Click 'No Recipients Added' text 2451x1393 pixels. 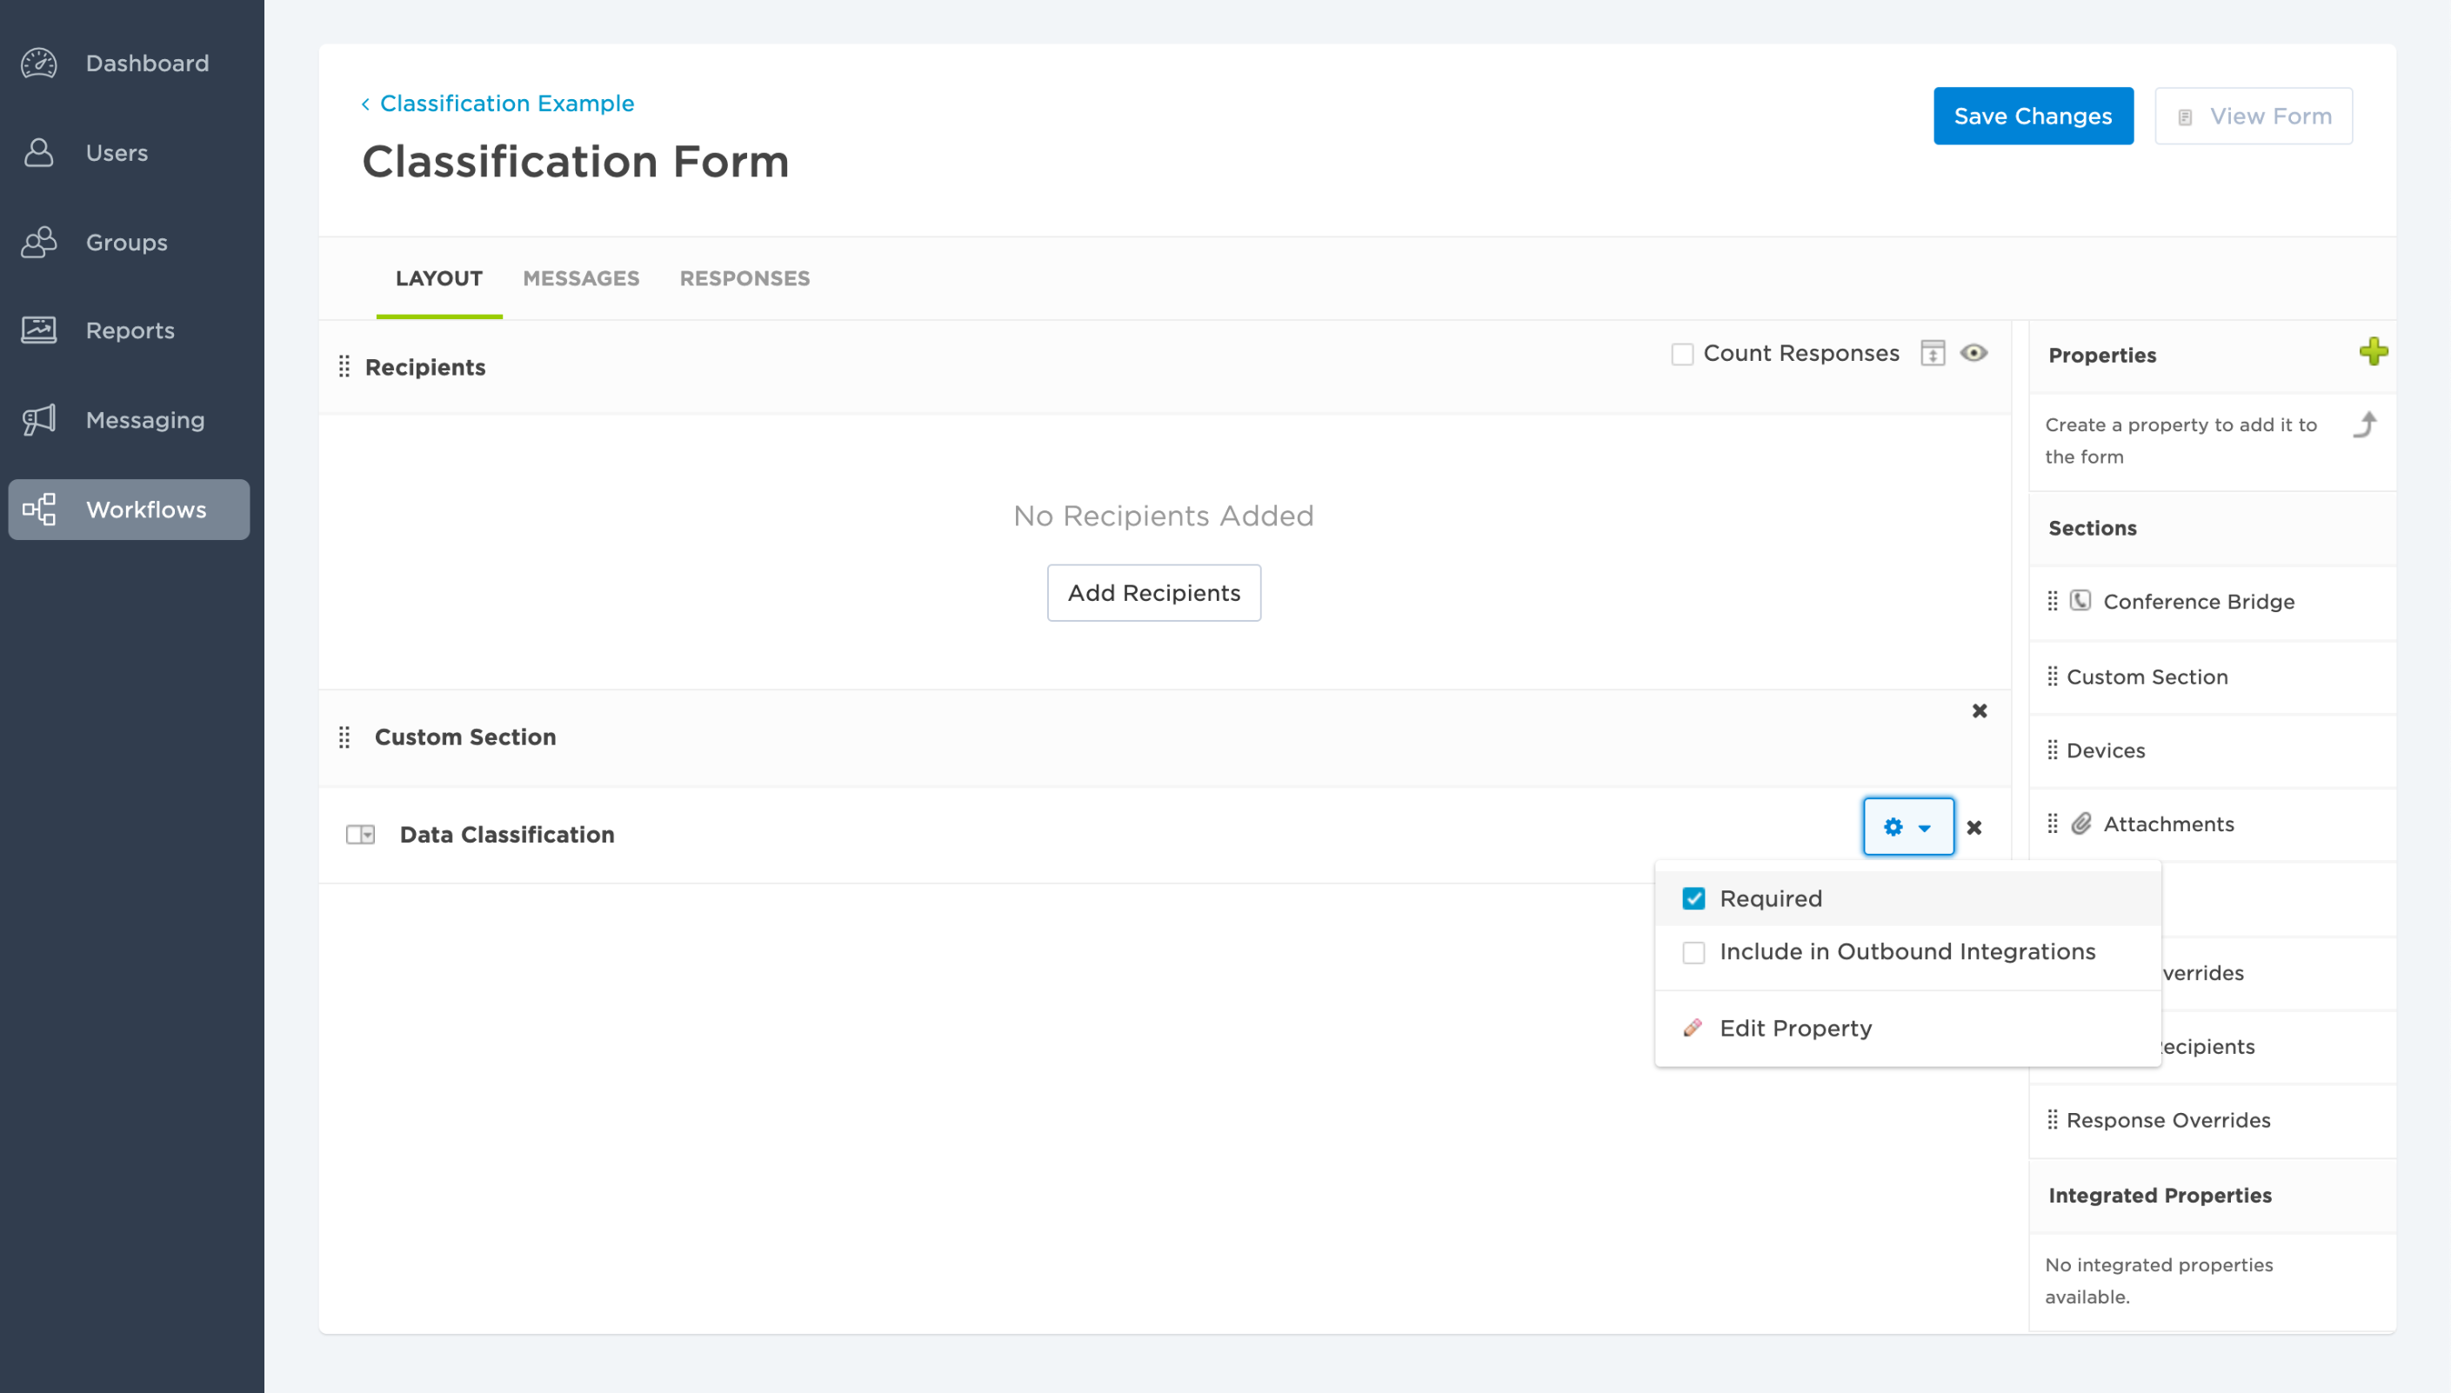tap(1164, 516)
